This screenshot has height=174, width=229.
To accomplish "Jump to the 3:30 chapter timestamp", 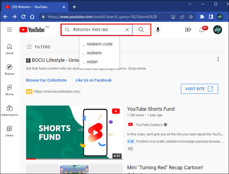I will point(130,141).
